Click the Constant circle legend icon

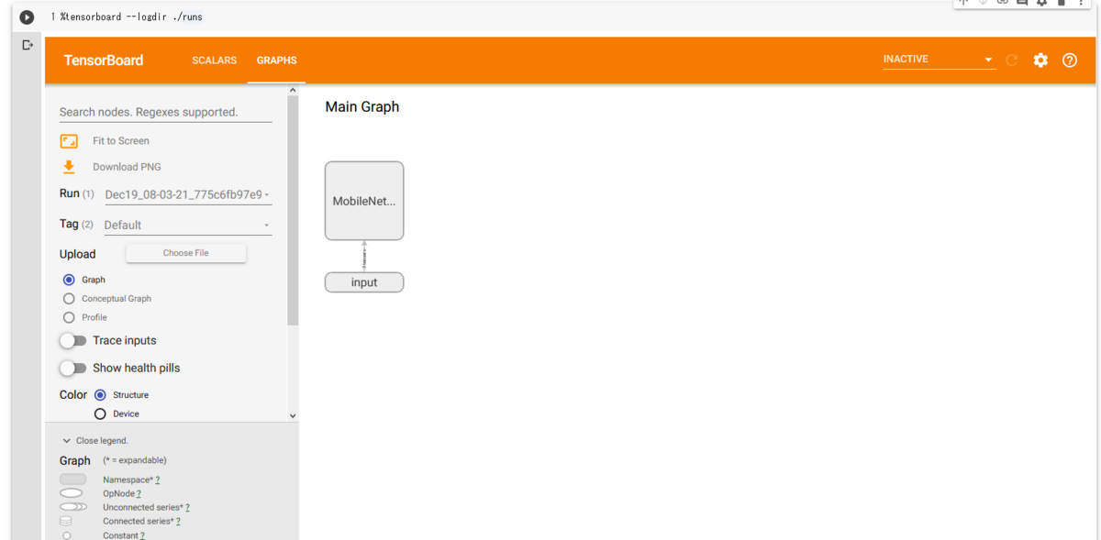66,535
